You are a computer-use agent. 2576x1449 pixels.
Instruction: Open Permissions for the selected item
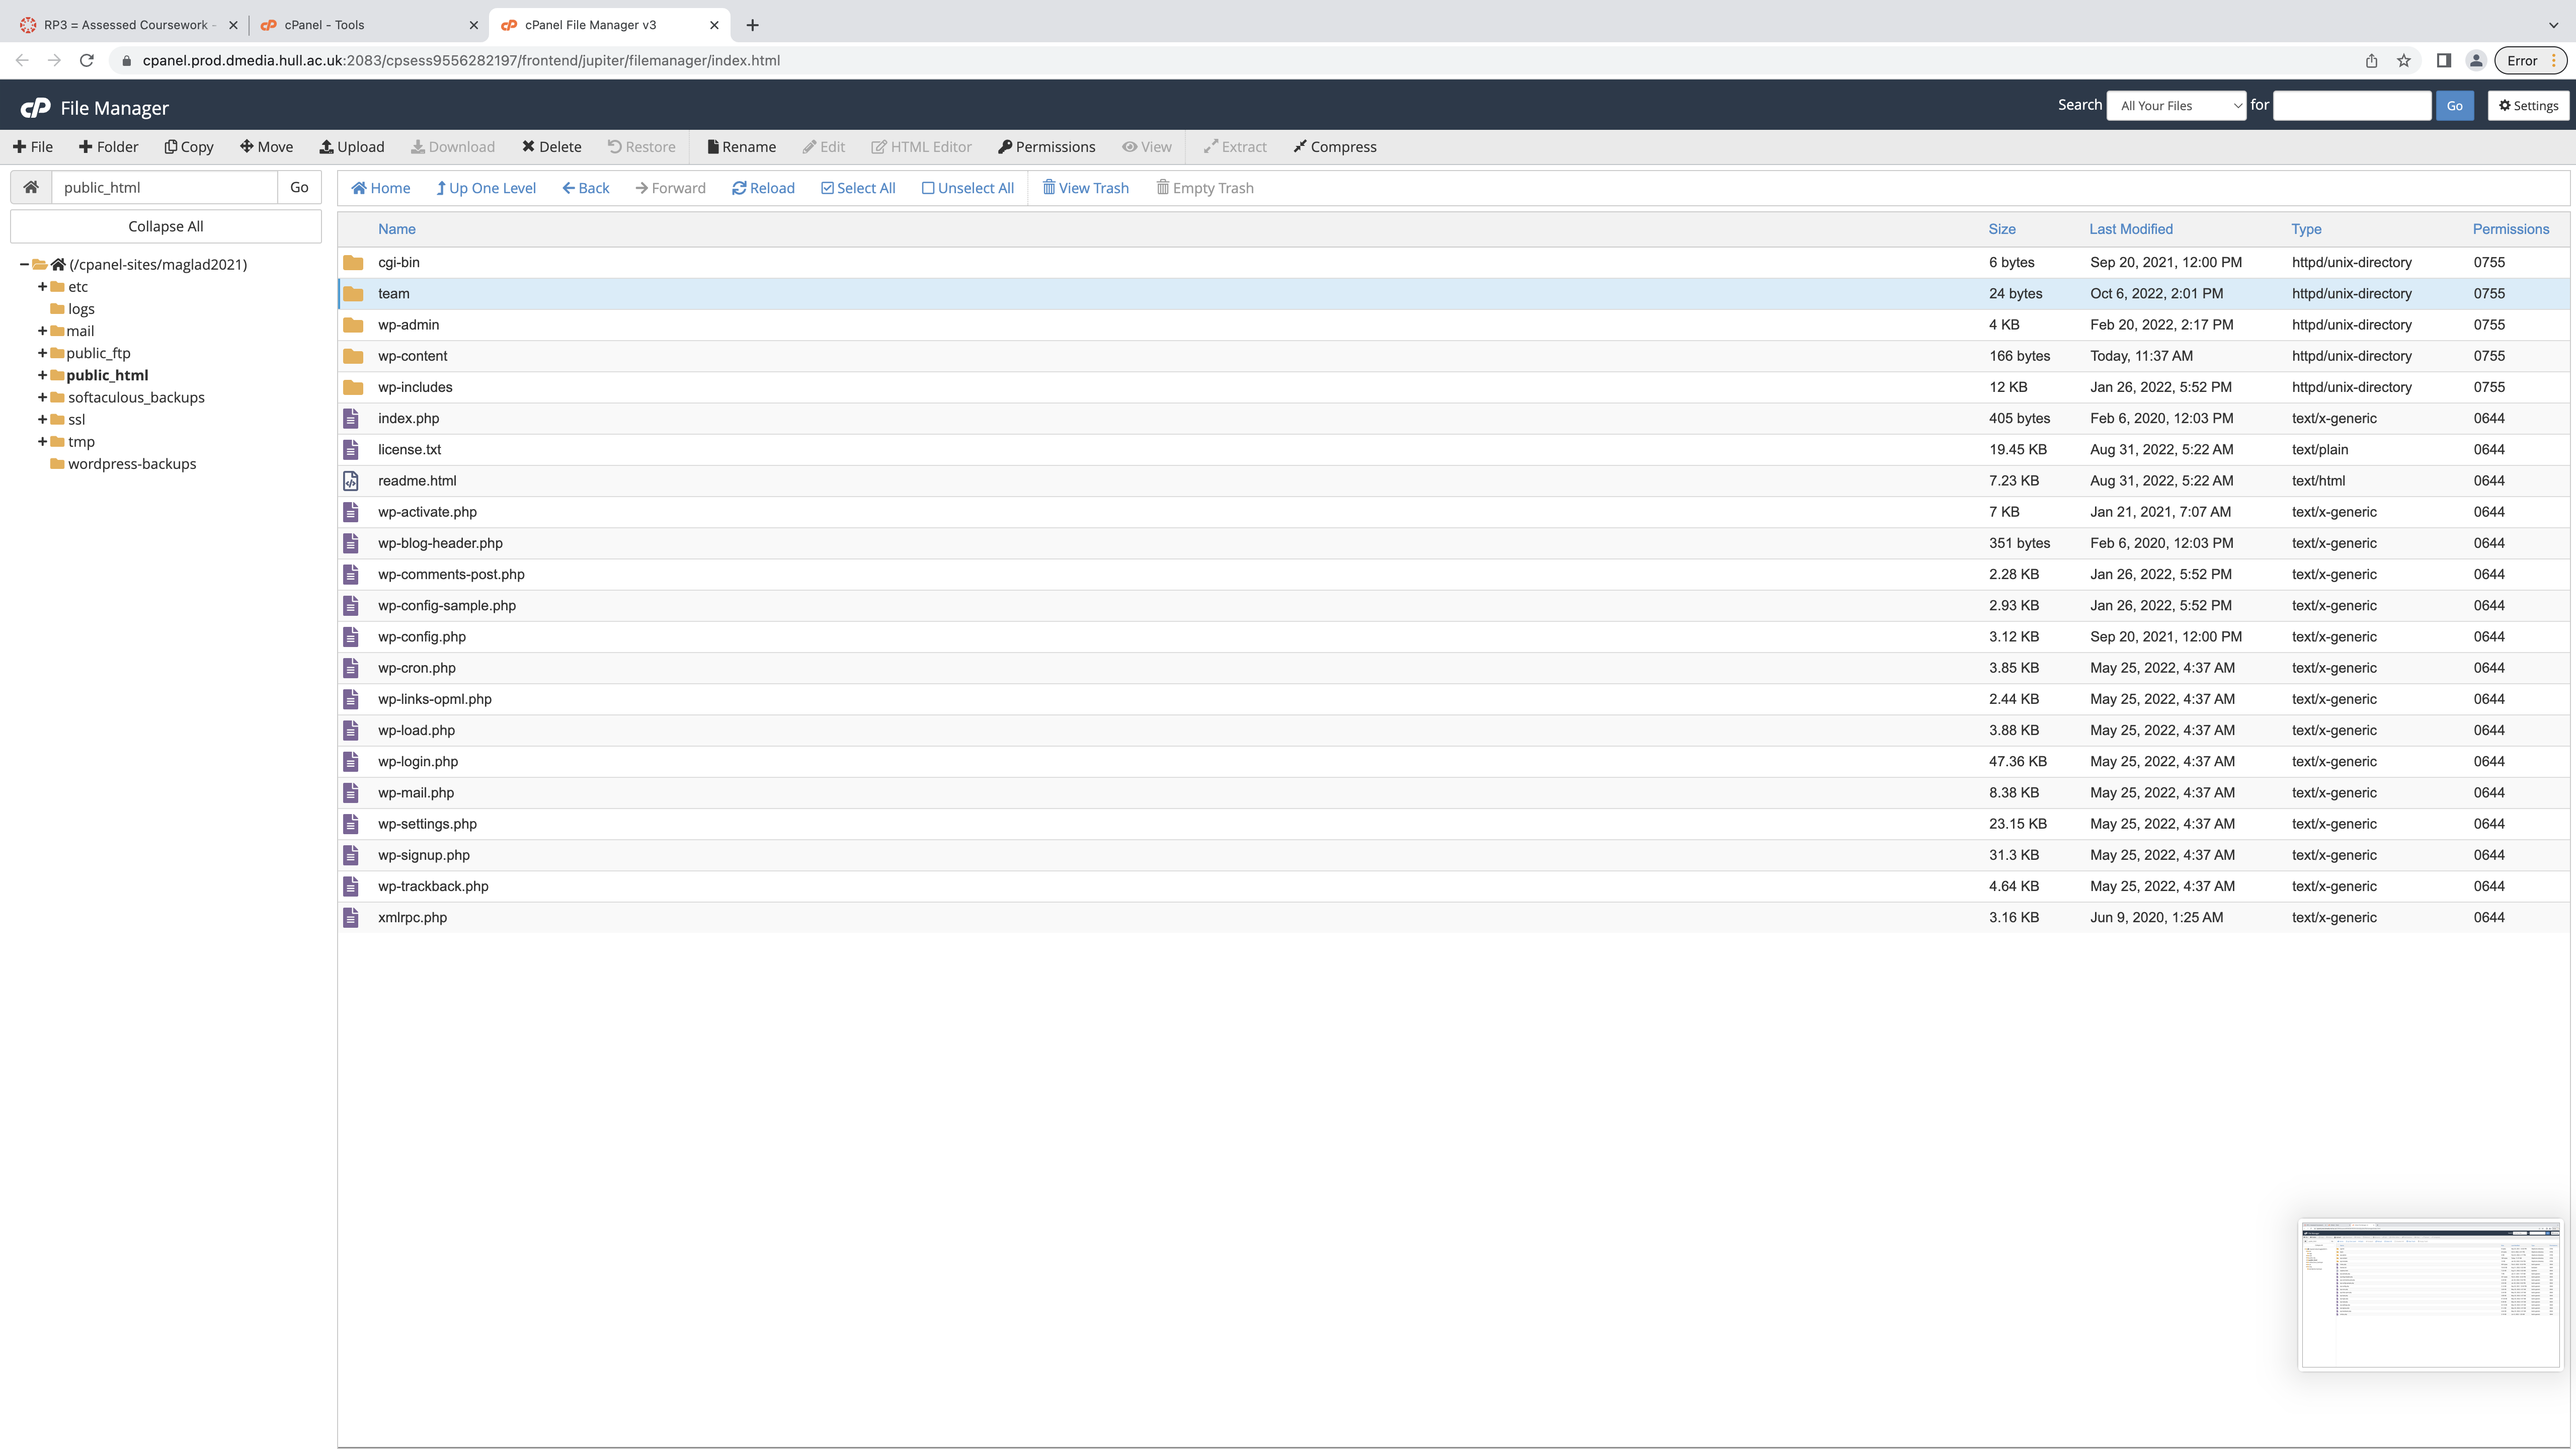pos(1047,147)
